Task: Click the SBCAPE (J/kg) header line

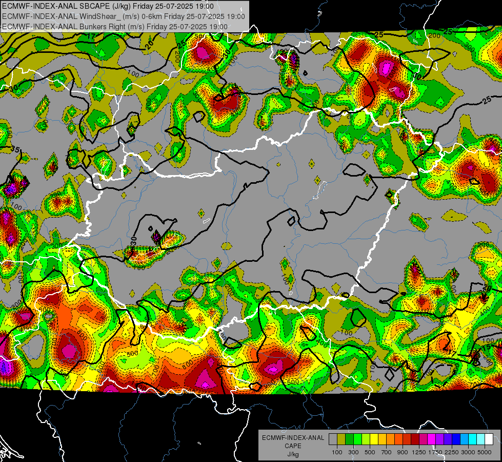Action: (x=108, y=6)
